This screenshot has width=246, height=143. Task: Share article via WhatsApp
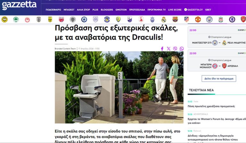(x=182, y=49)
